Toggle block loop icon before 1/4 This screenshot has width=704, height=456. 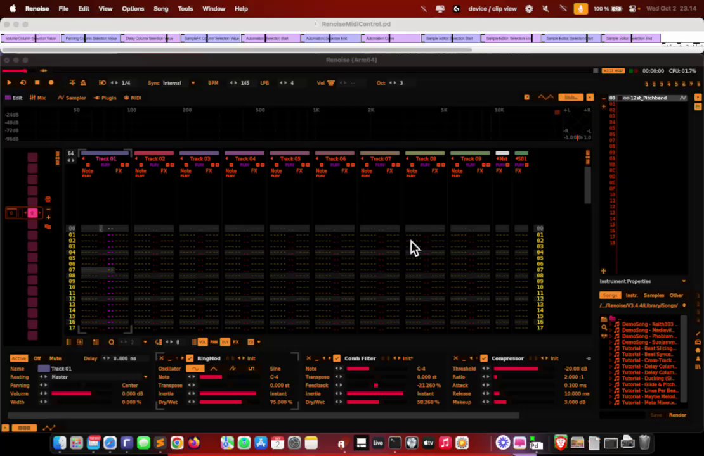(x=102, y=82)
